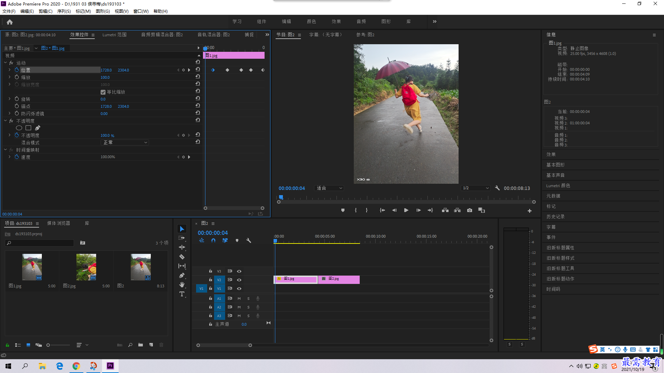Toggle Uniform Scale checkbox
This screenshot has width=664, height=373.
pos(103,92)
